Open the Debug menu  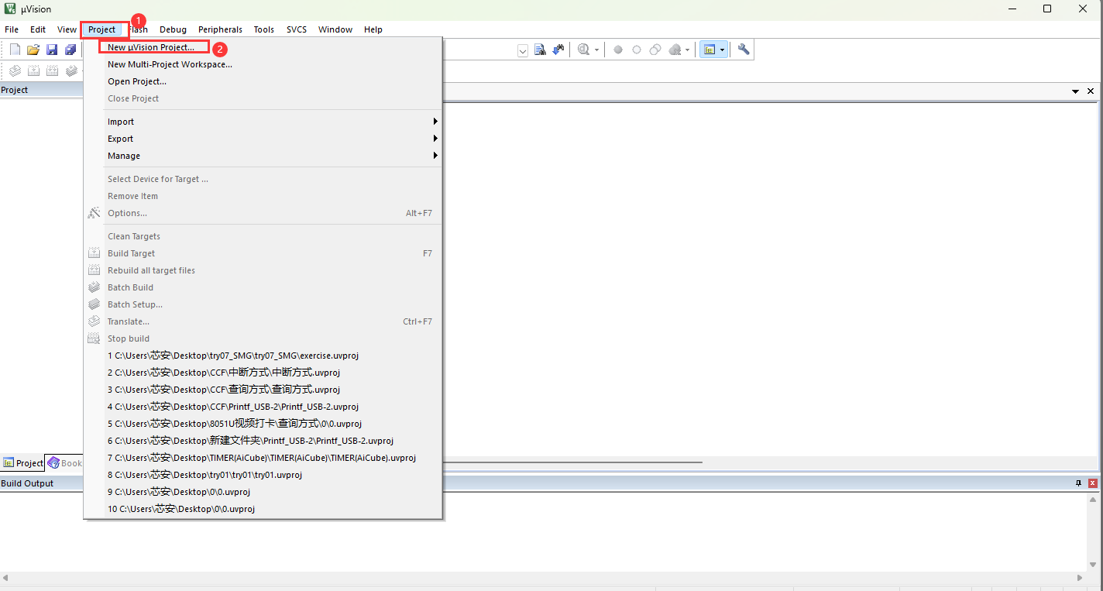173,29
